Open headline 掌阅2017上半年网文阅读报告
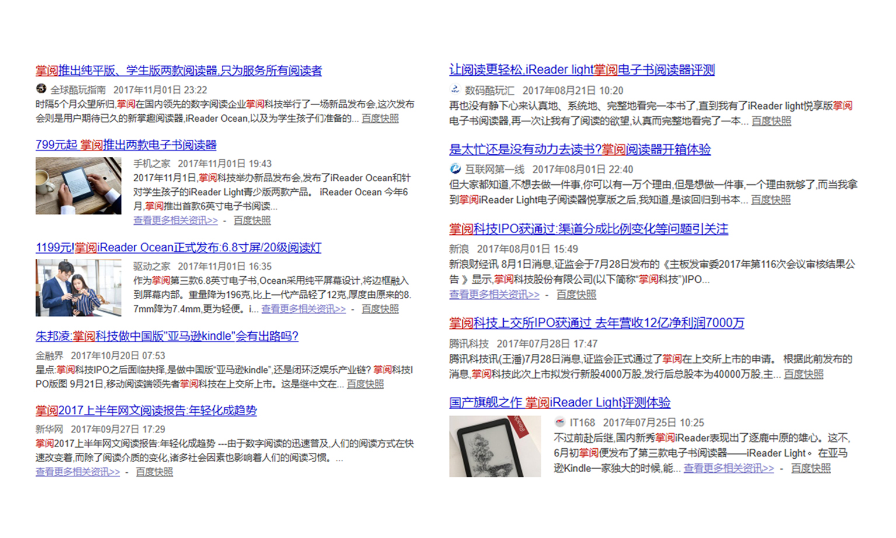Viewport: 896px width, 538px height. (146, 410)
